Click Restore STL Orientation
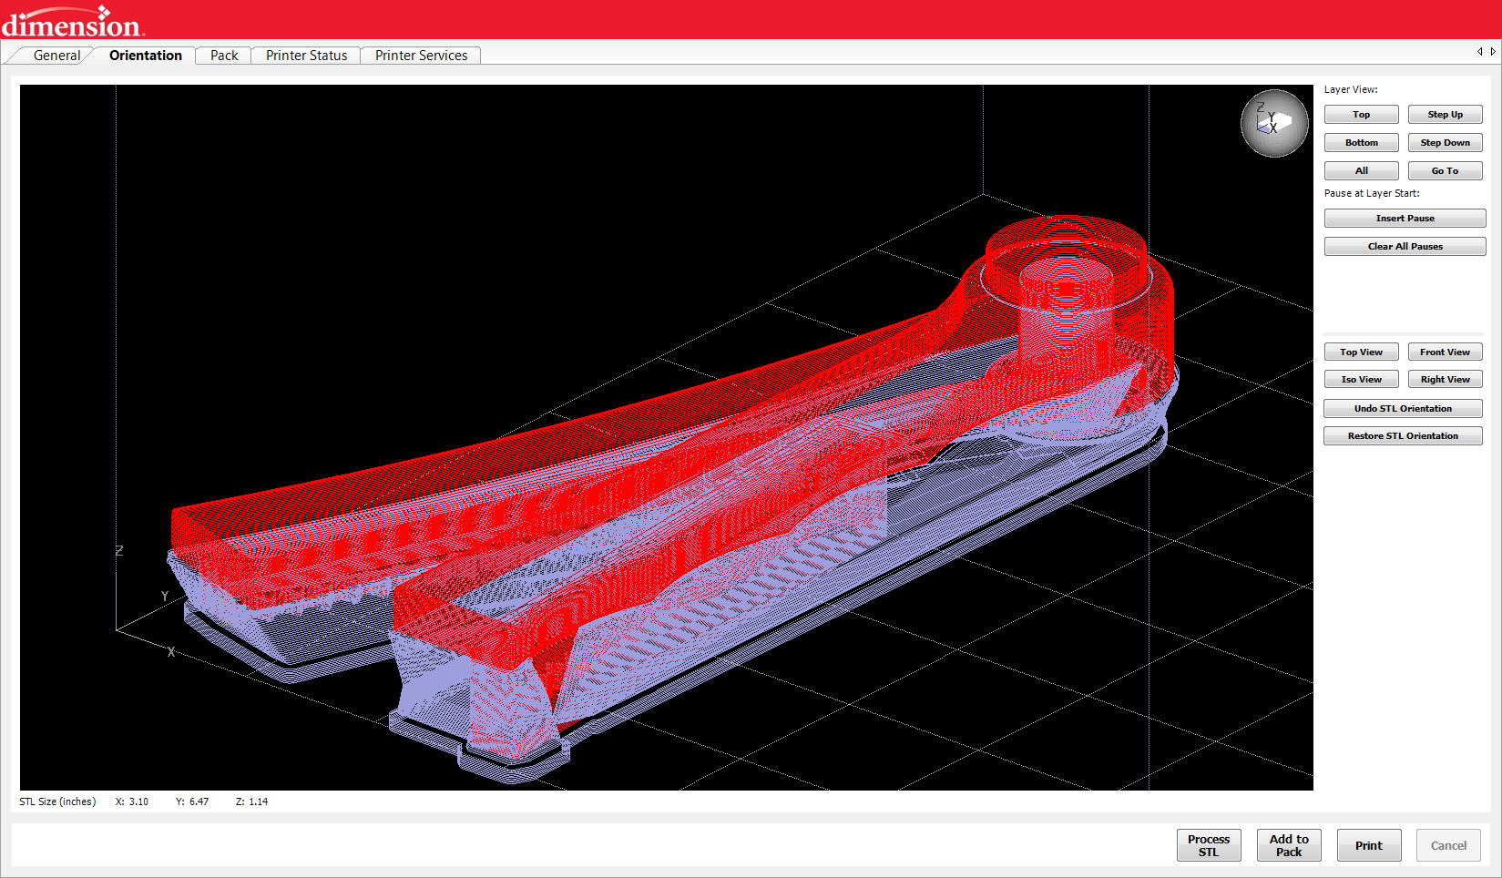Screen dimensions: 1502x878 [1404, 436]
